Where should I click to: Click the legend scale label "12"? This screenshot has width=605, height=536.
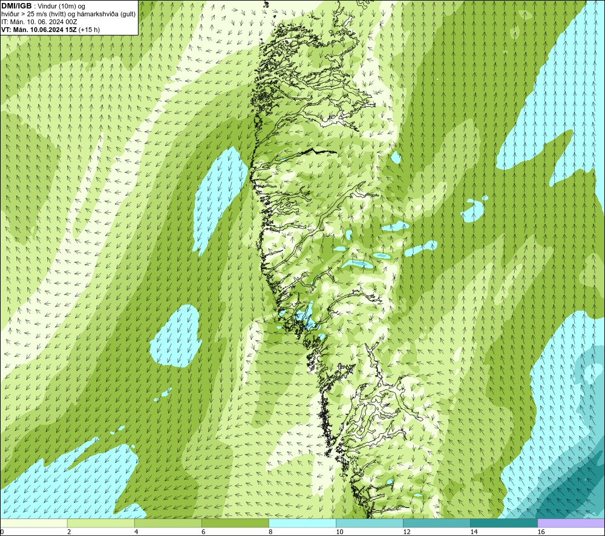(407, 532)
